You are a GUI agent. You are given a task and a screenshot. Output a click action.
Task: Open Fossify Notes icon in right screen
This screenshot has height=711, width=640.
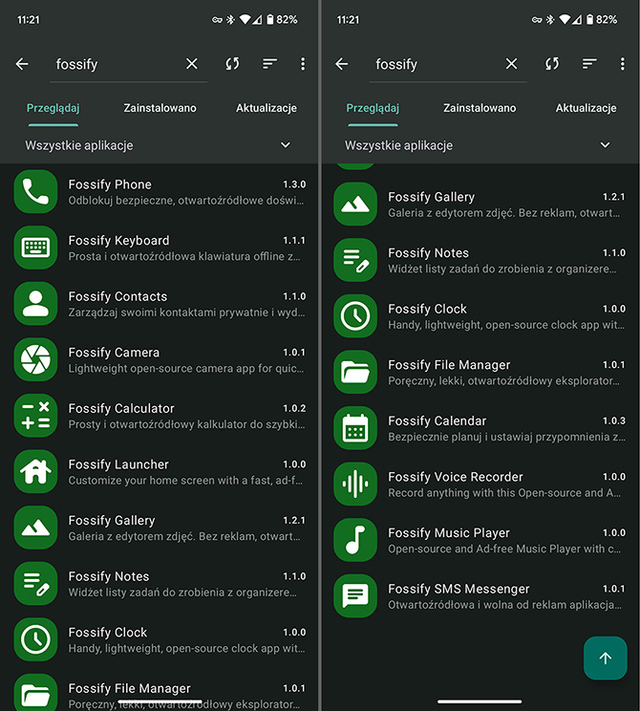[x=355, y=260]
